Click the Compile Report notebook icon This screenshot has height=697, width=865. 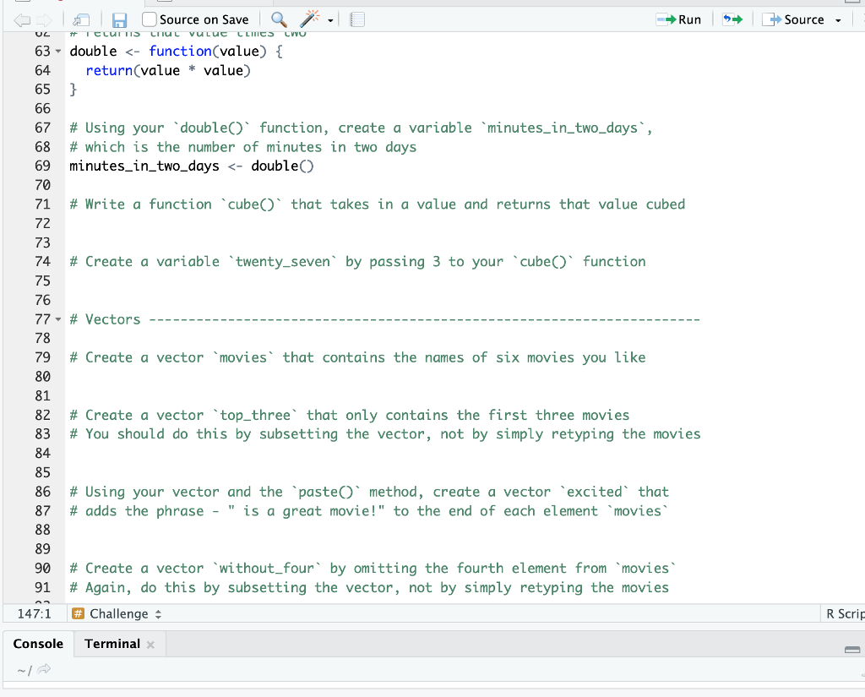pos(356,19)
